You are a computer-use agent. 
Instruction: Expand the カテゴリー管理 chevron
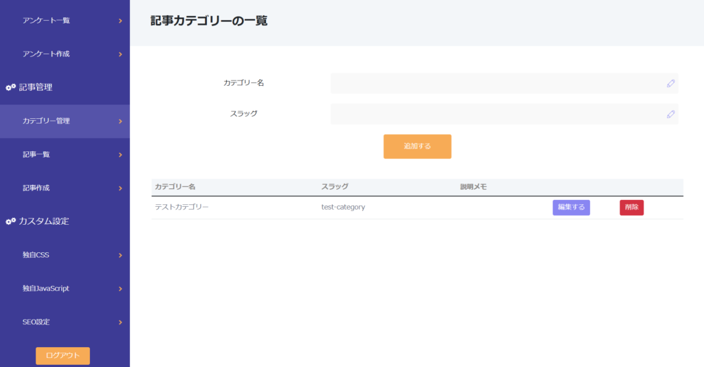point(120,121)
